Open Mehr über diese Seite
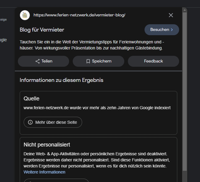200x182 pixels. tap(53, 122)
